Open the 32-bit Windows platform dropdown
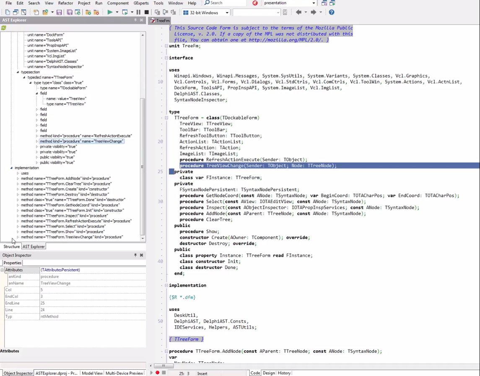Screen dimensions: 480x376 pyautogui.click(x=227, y=13)
